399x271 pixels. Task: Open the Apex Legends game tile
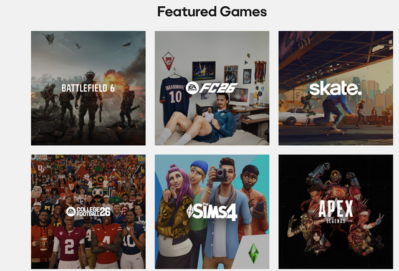click(x=335, y=212)
